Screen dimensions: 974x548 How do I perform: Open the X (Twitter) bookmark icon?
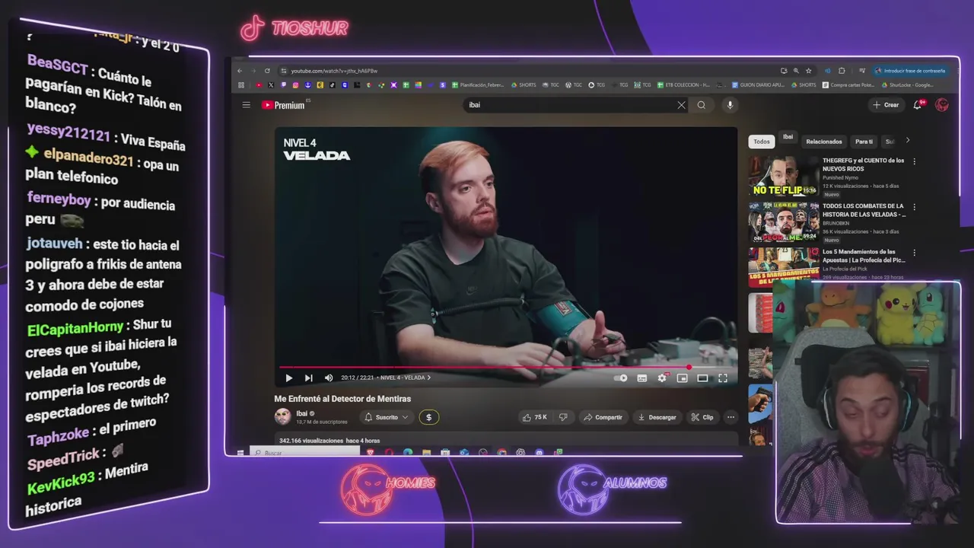tap(271, 85)
